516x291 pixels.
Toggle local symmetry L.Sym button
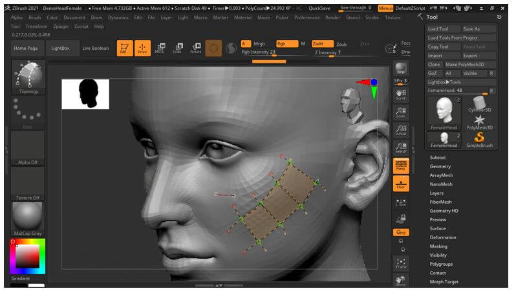click(x=401, y=202)
